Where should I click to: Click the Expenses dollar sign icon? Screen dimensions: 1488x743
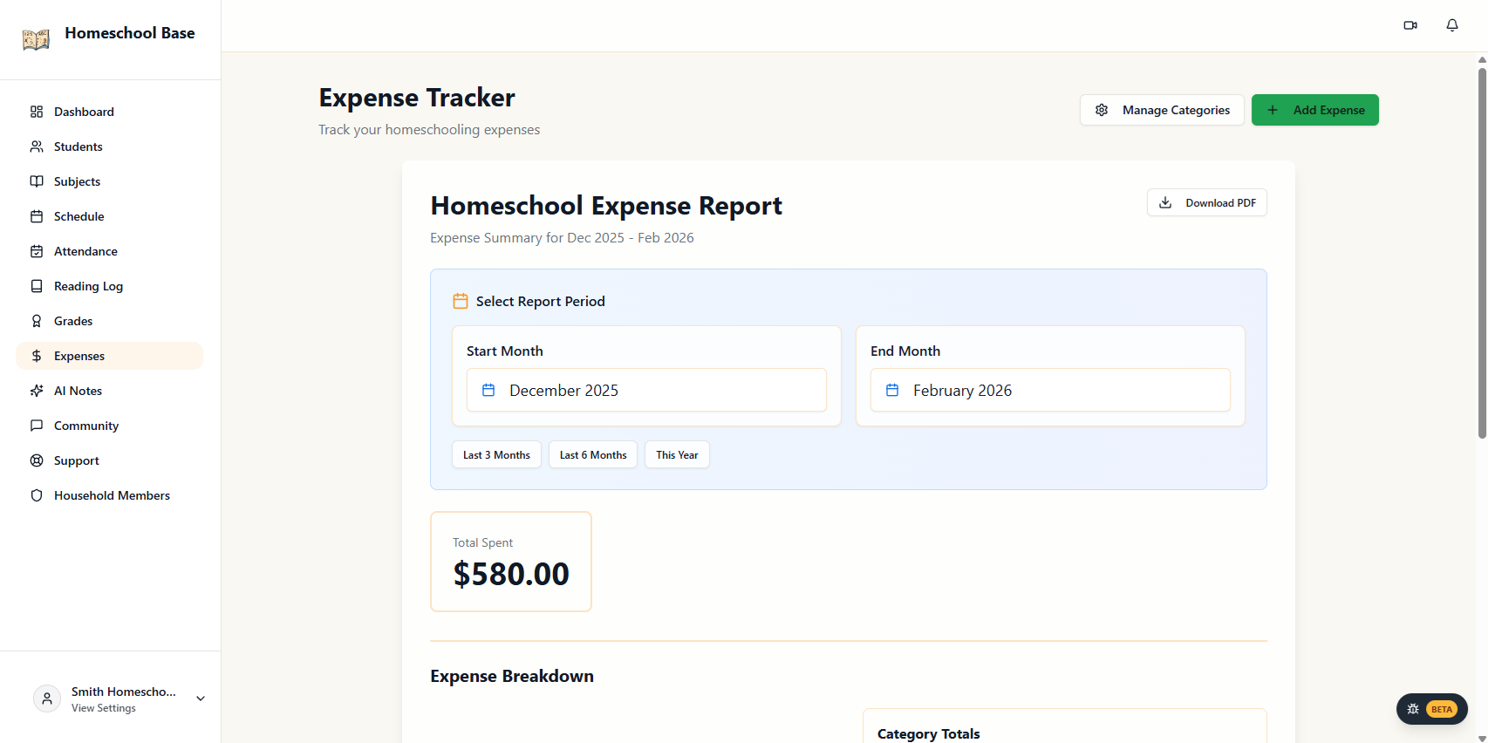click(x=37, y=356)
